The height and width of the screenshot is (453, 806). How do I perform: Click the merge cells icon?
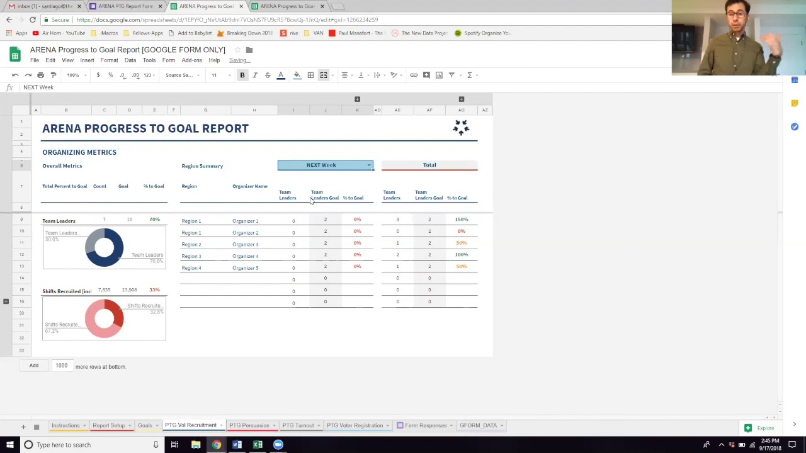point(324,75)
